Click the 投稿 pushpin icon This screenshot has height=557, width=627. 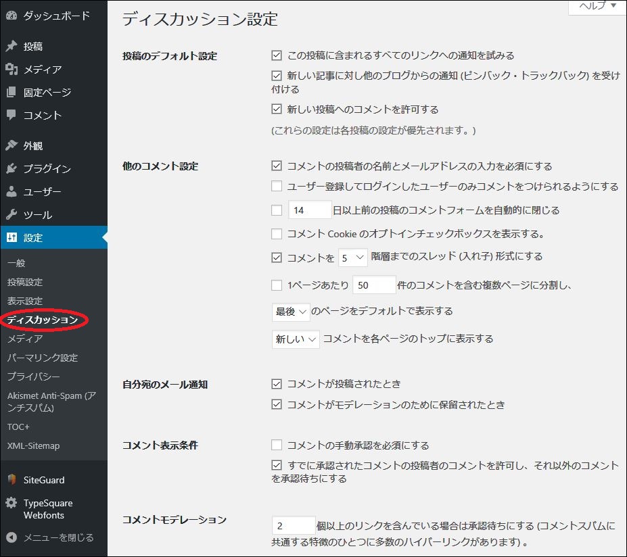pos(11,47)
